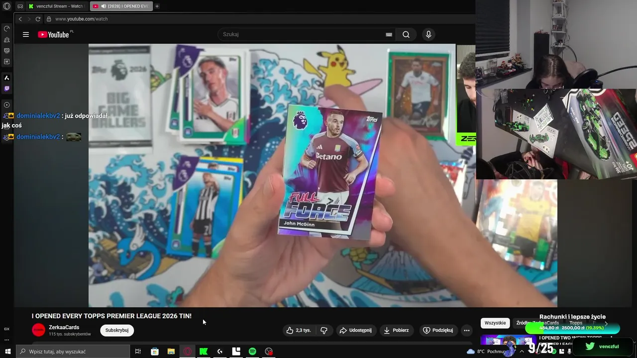Start voice search with microphone icon
637x358 pixels.
click(x=428, y=34)
